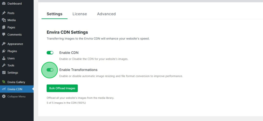The width and height of the screenshot is (263, 121).
Task: Click the Pages icon in sidebar
Action: (x=4, y=27)
